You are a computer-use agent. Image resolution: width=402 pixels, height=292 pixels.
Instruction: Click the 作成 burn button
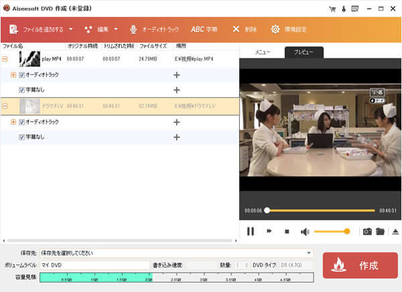tap(360, 265)
